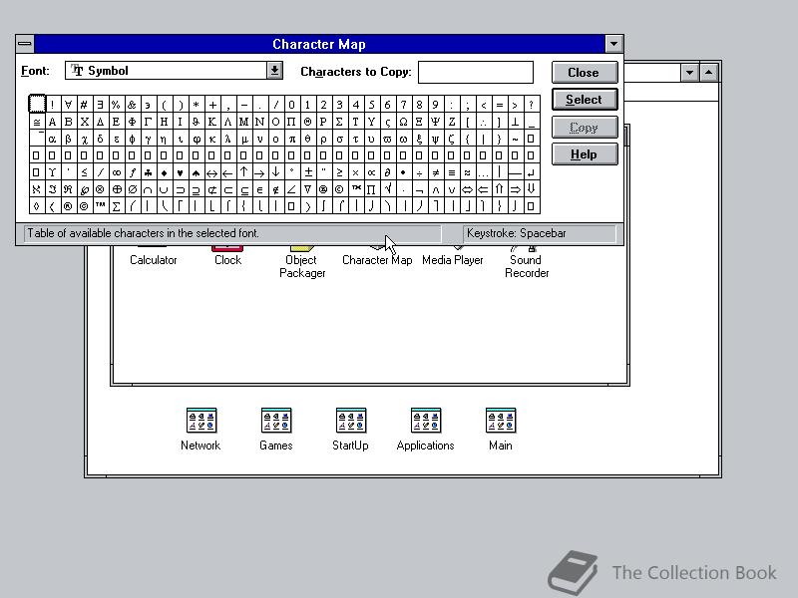Pick the percent sign cell
This screenshot has width=798, height=598.
tap(116, 105)
